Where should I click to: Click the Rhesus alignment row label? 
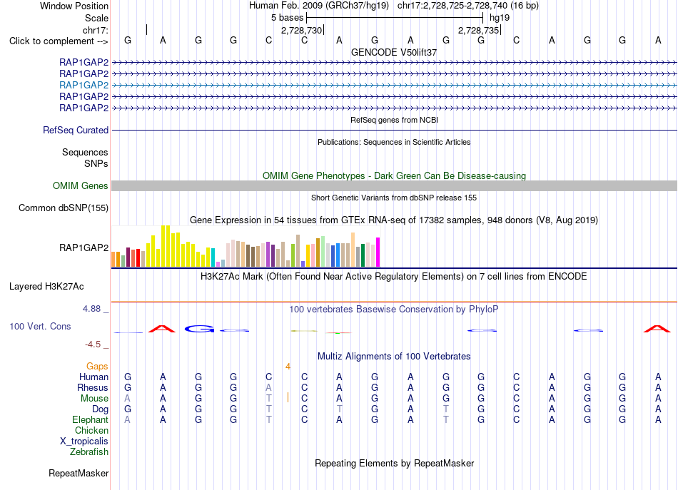coord(93,387)
